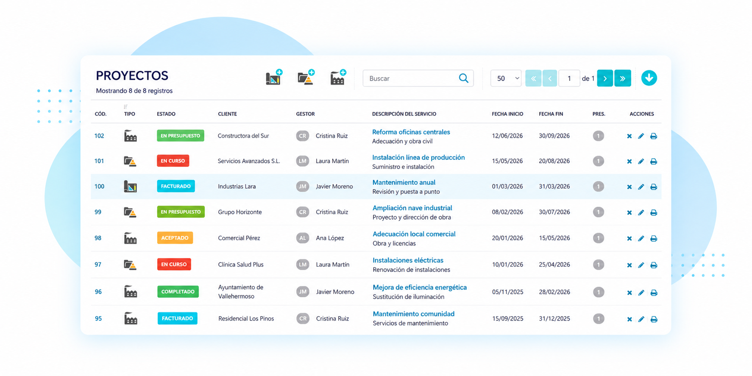The width and height of the screenshot is (752, 376).
Task: Delete project 99 with the X icon
Action: (629, 212)
